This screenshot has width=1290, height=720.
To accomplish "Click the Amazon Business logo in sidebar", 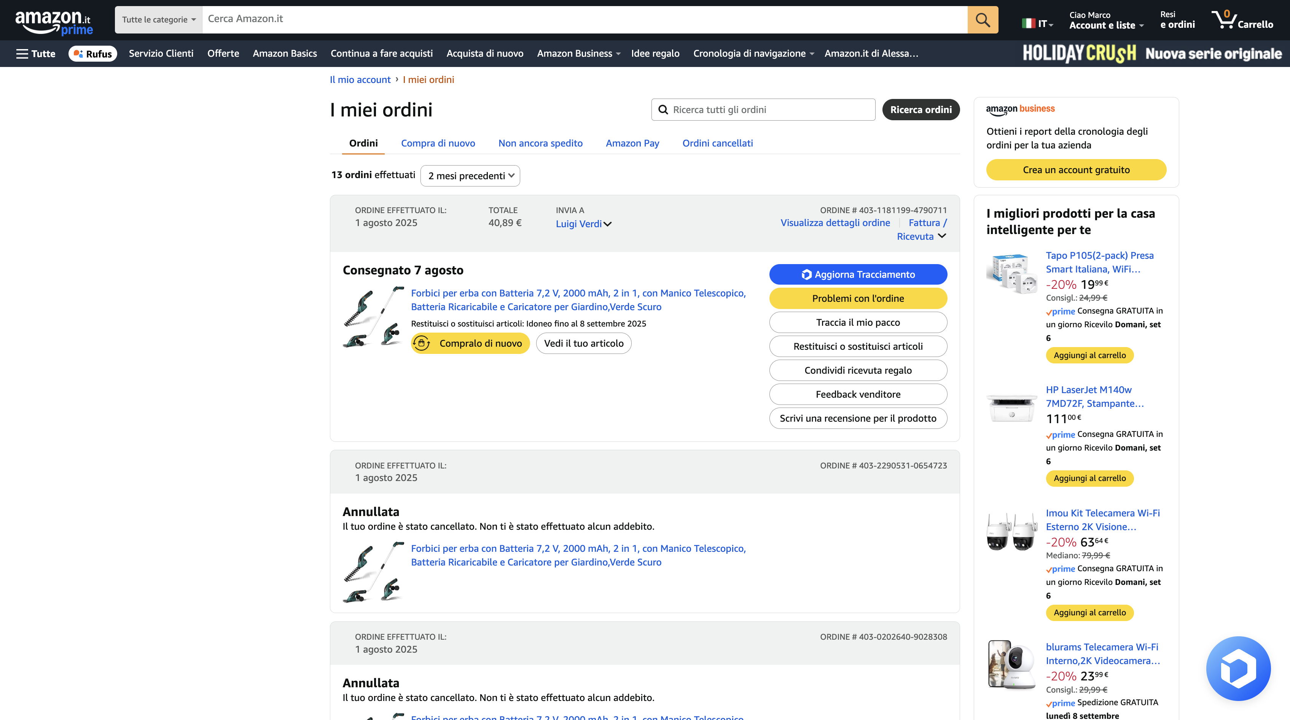I will [1020, 109].
